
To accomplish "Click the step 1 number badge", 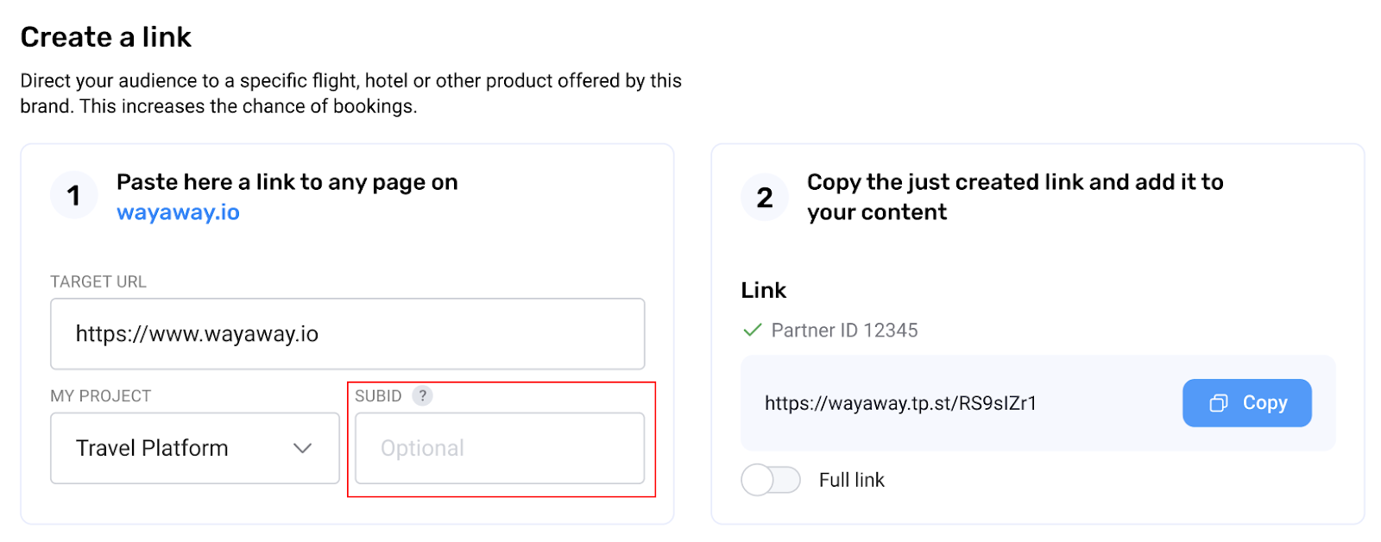I will (74, 196).
